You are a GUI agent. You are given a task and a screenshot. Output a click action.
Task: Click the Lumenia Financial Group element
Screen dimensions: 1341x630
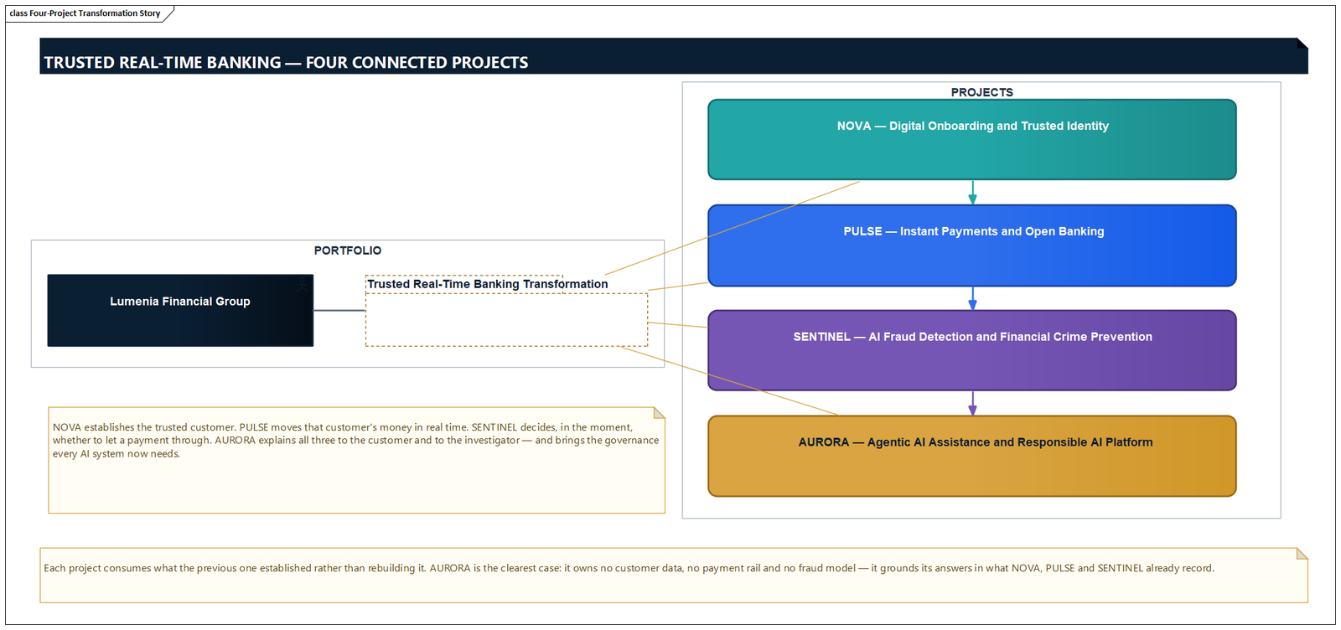pyautogui.click(x=180, y=310)
